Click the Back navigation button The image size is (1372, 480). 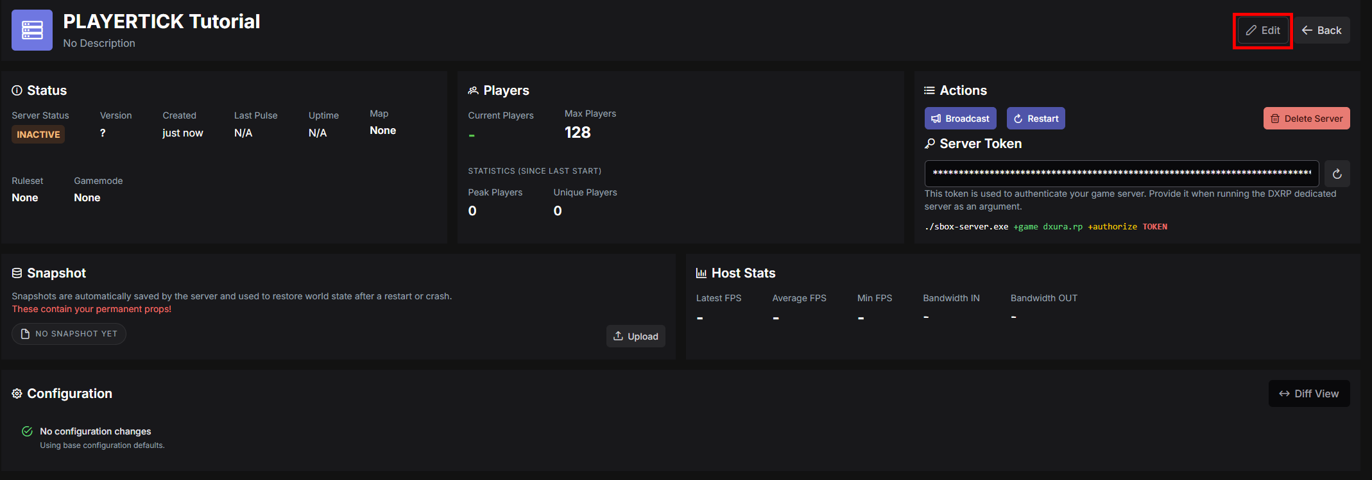pyautogui.click(x=1321, y=29)
